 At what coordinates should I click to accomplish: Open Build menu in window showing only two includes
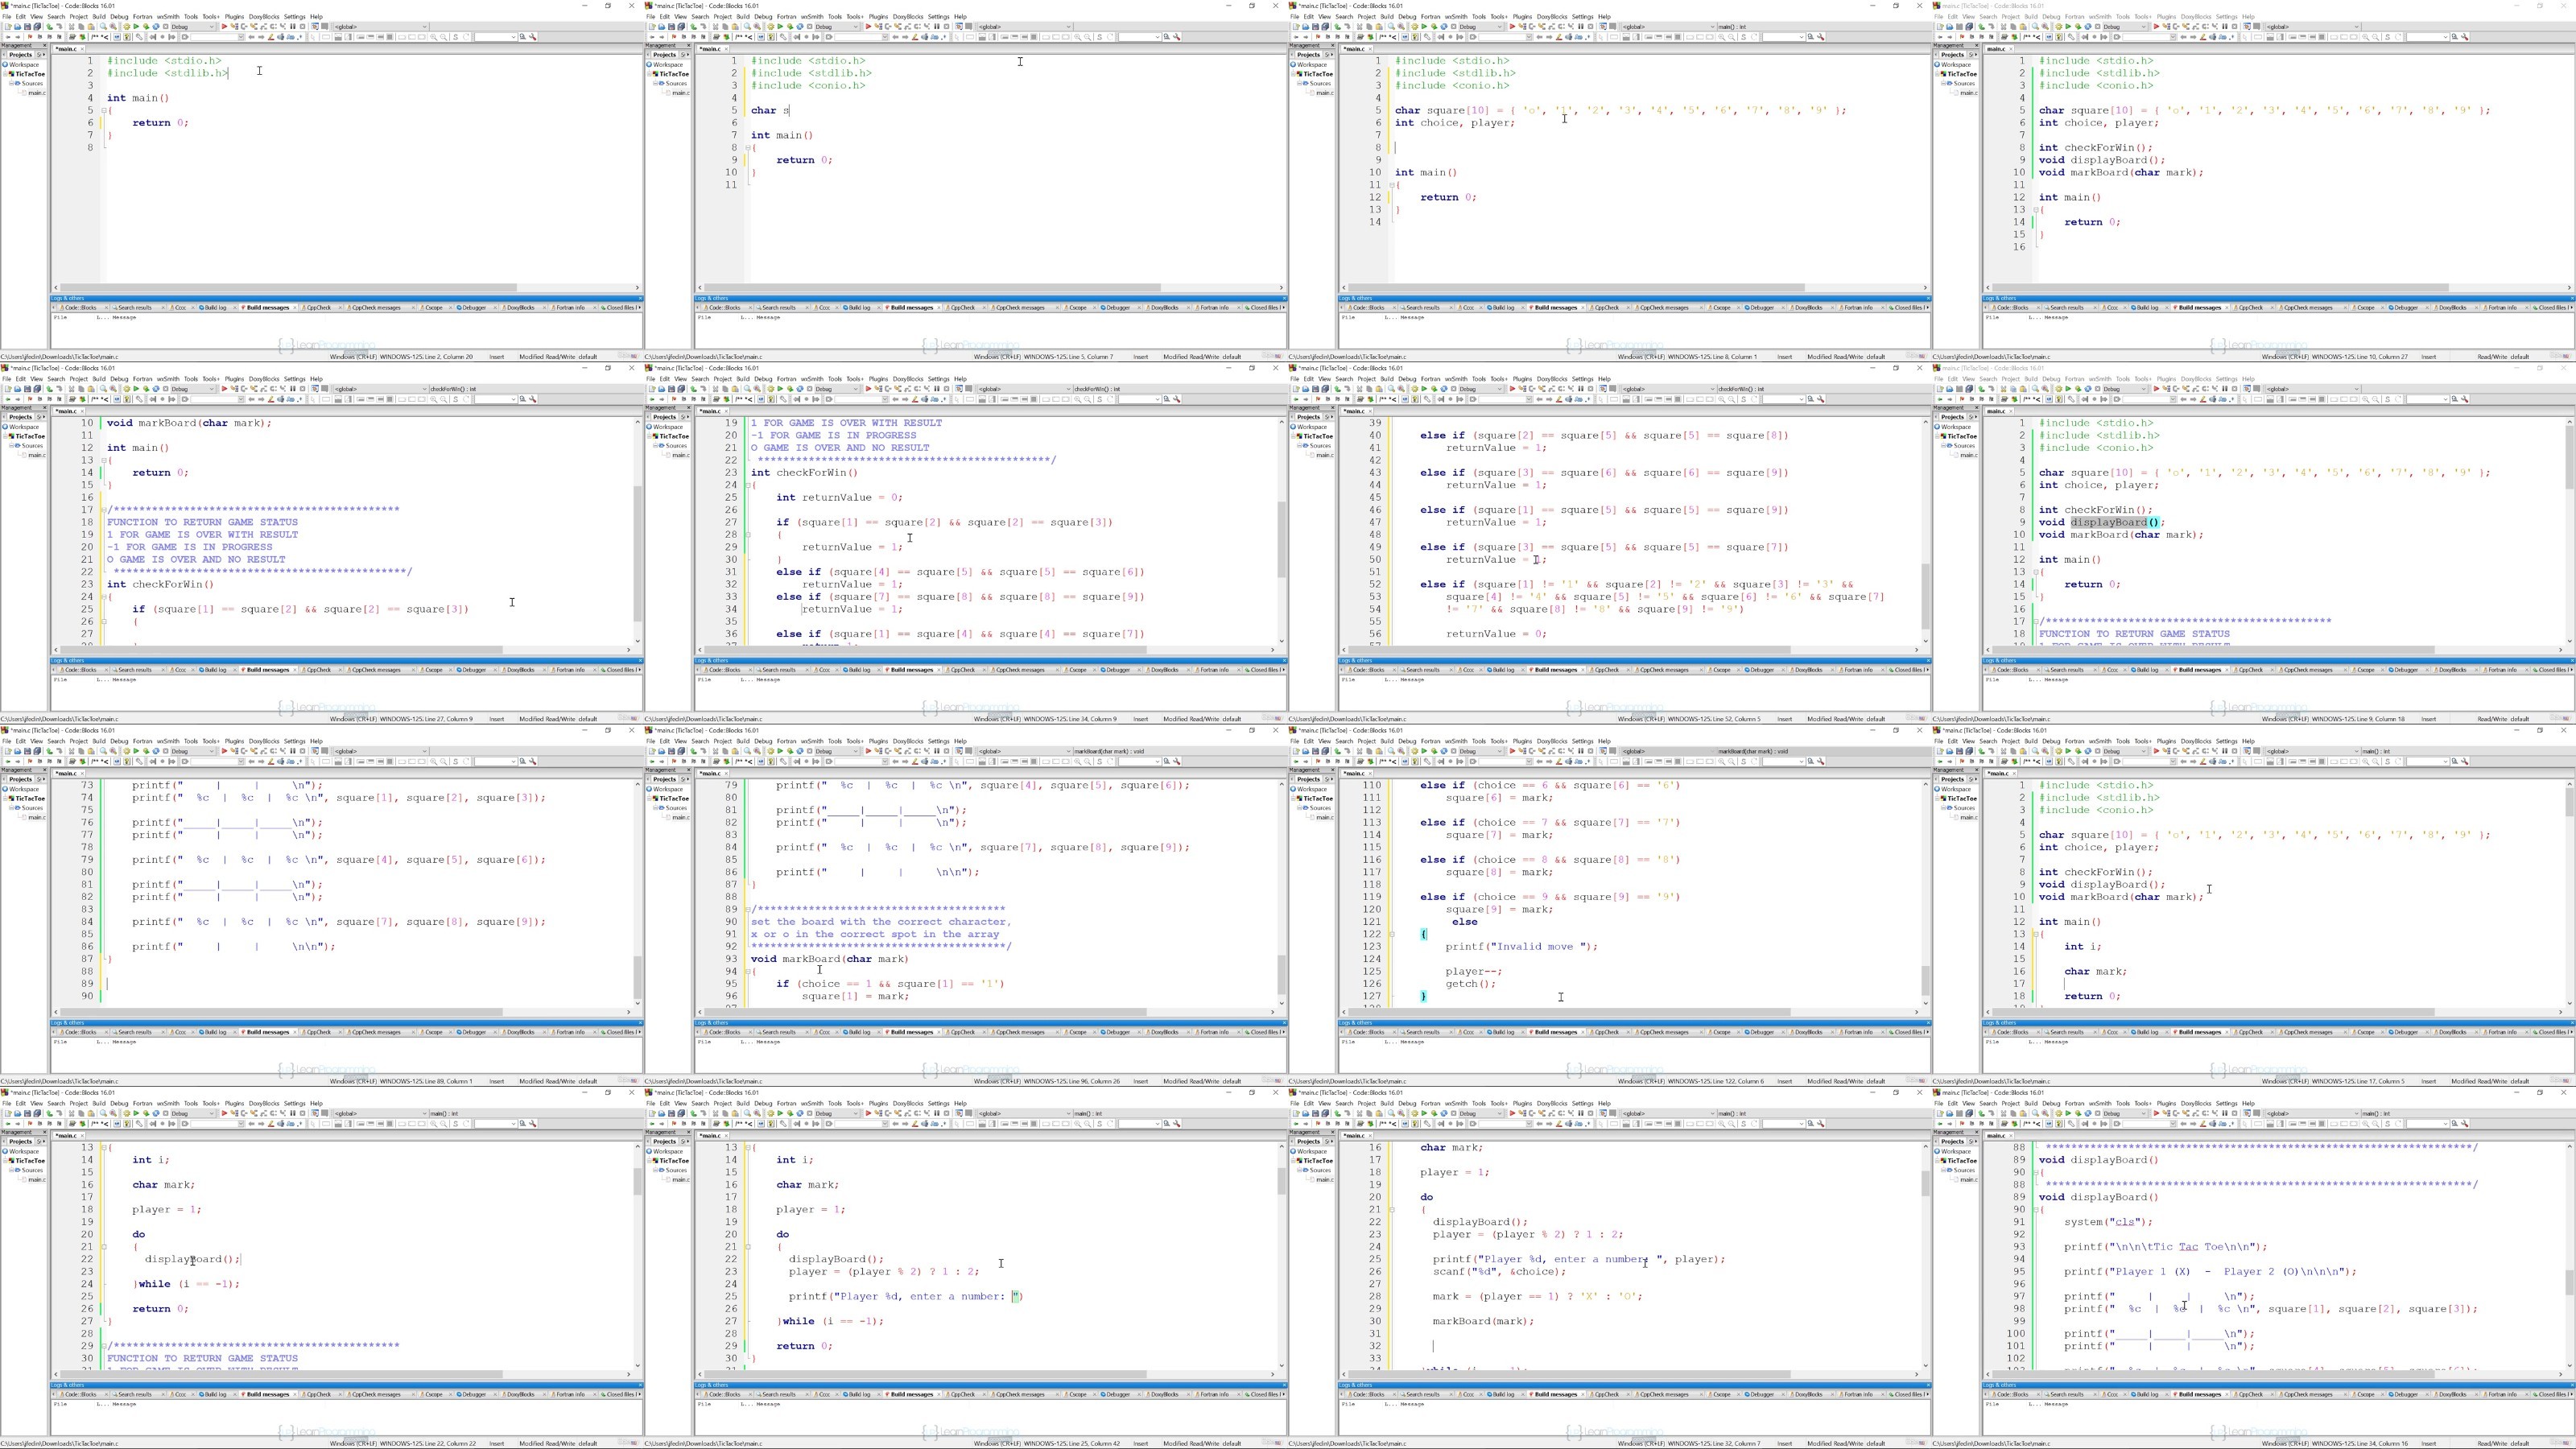pyautogui.click(x=99, y=16)
